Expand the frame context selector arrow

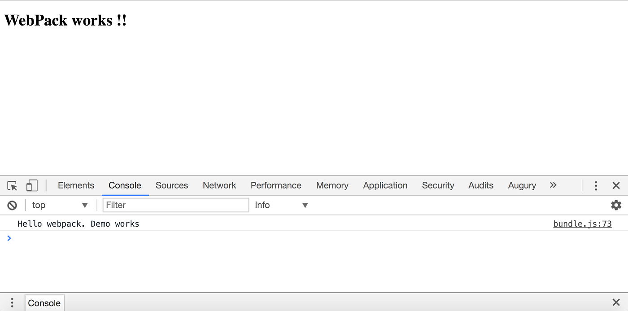(x=85, y=205)
